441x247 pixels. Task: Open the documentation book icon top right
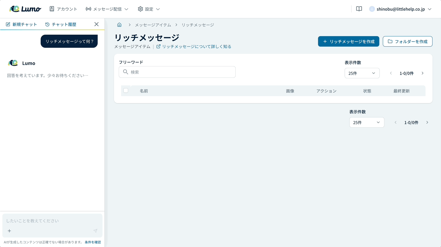tap(359, 9)
